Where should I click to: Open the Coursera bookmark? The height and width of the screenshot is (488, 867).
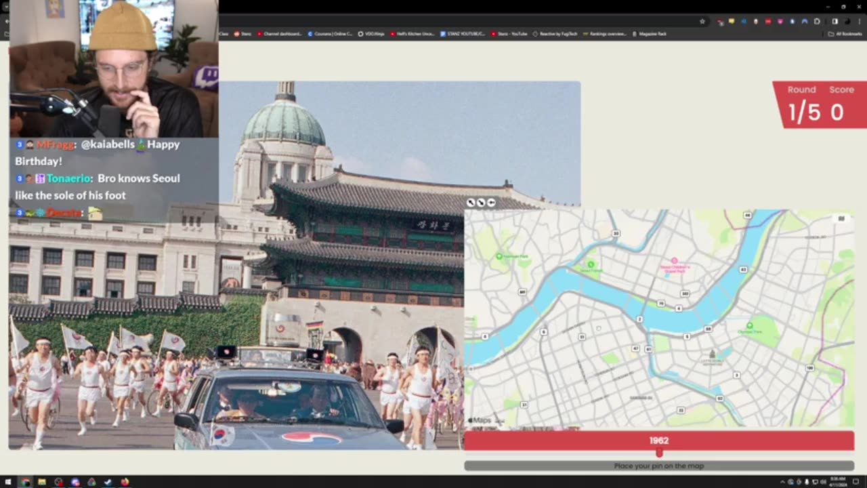point(330,33)
